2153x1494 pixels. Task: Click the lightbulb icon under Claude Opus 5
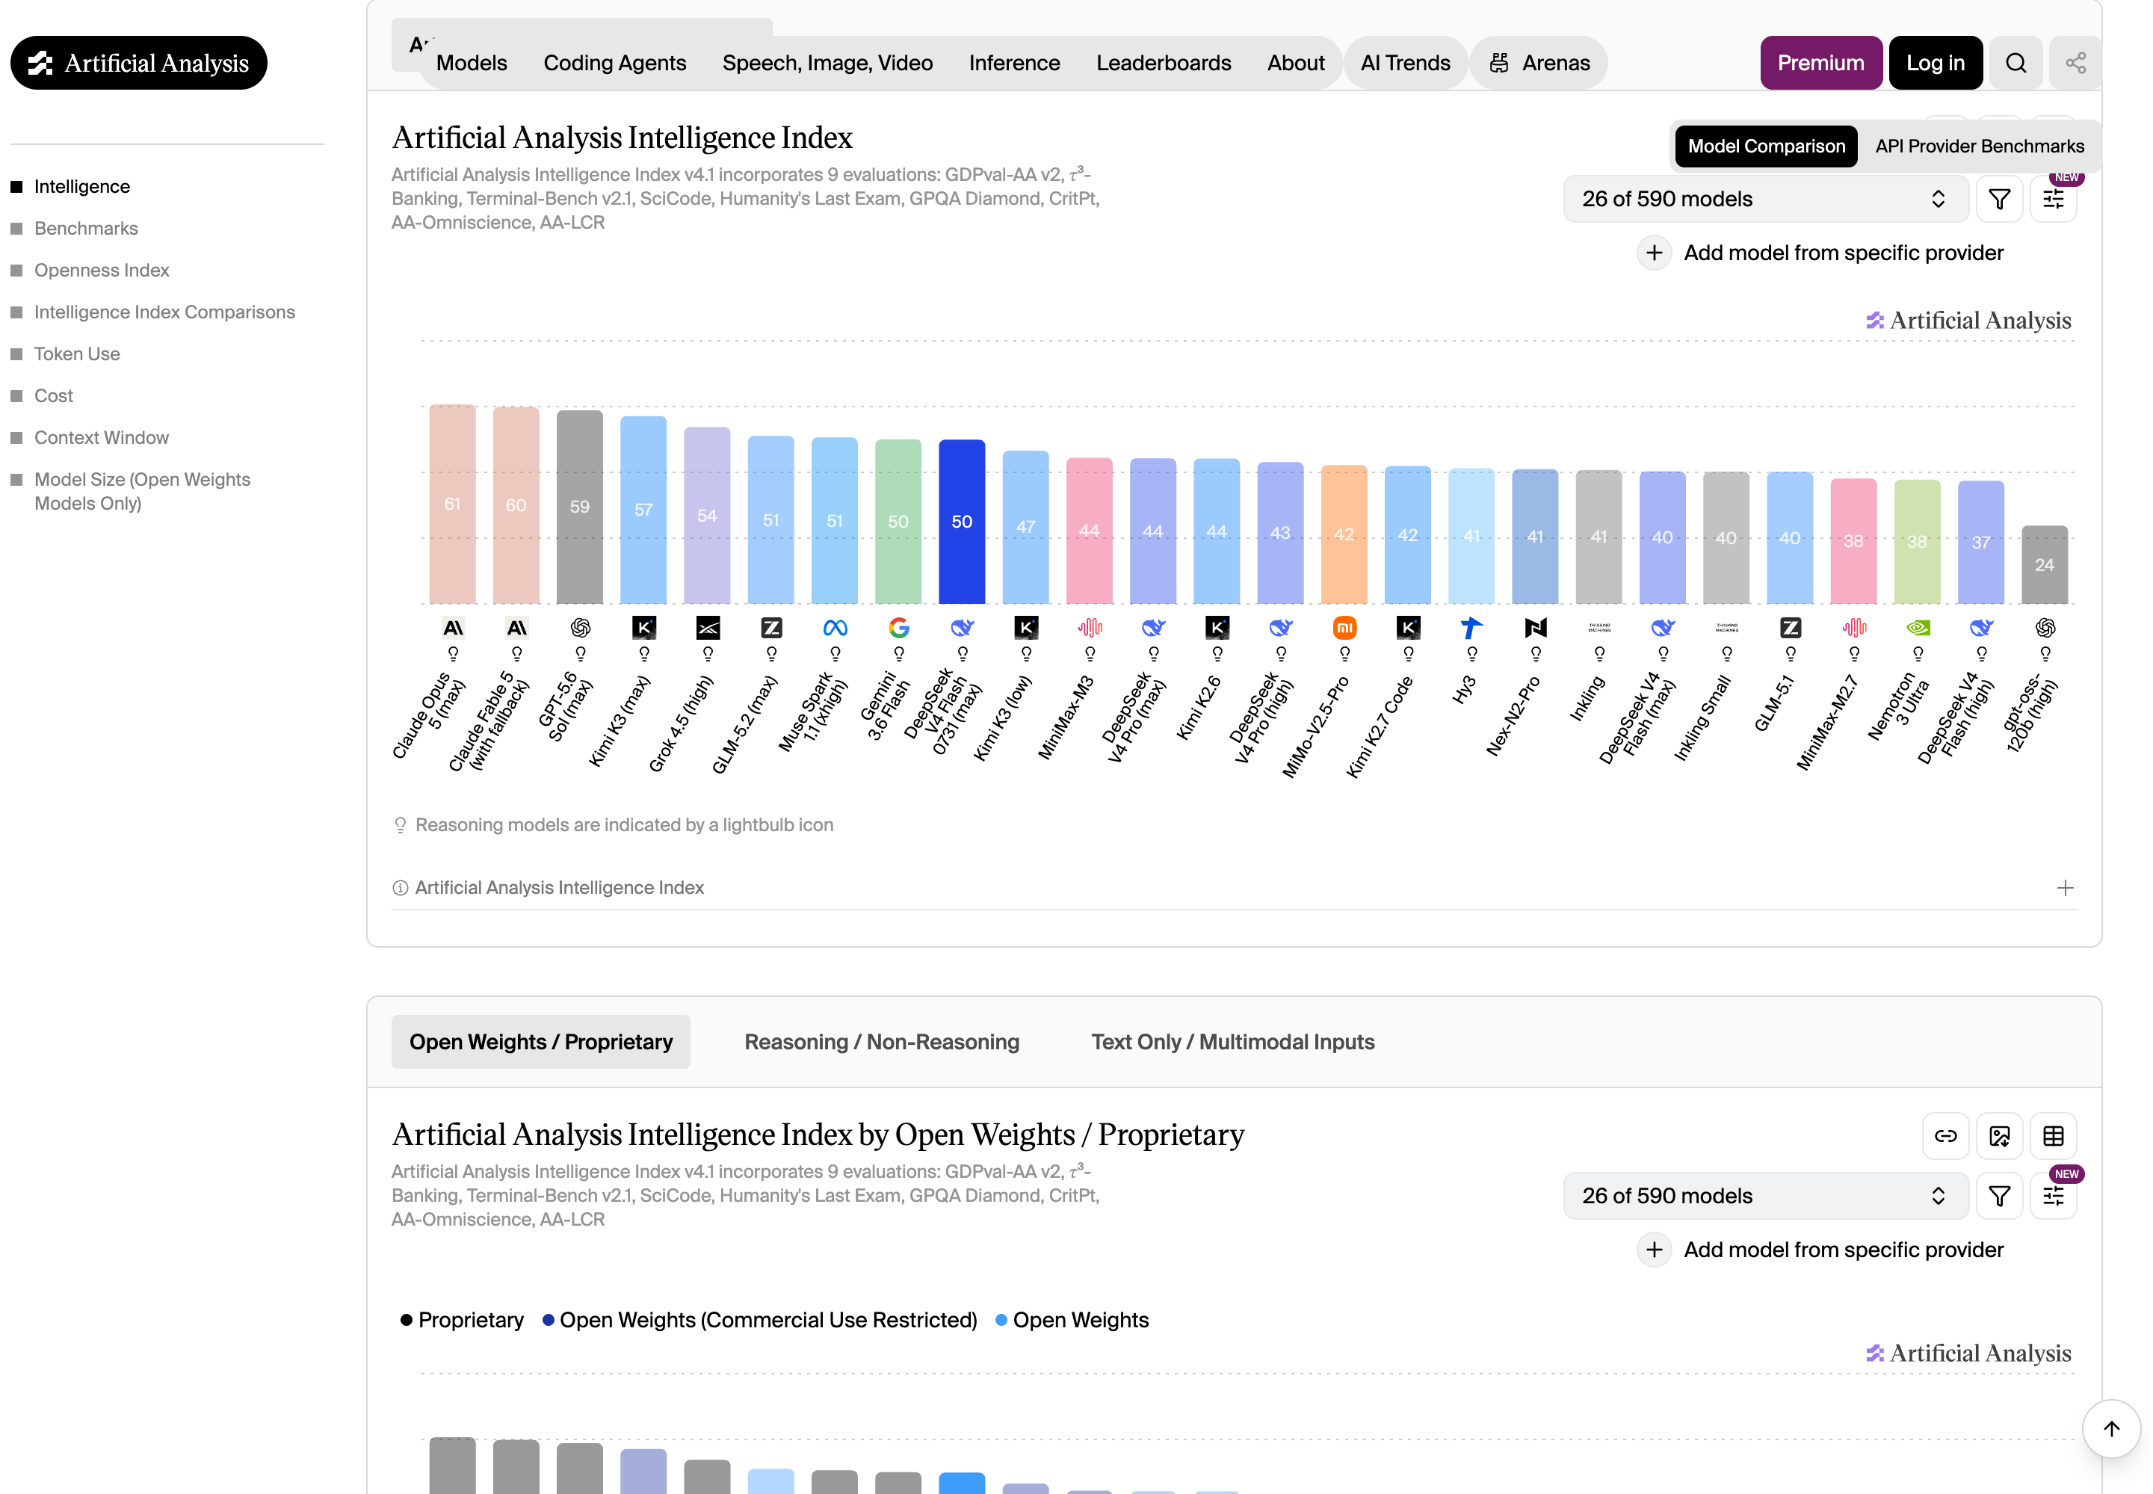452,653
